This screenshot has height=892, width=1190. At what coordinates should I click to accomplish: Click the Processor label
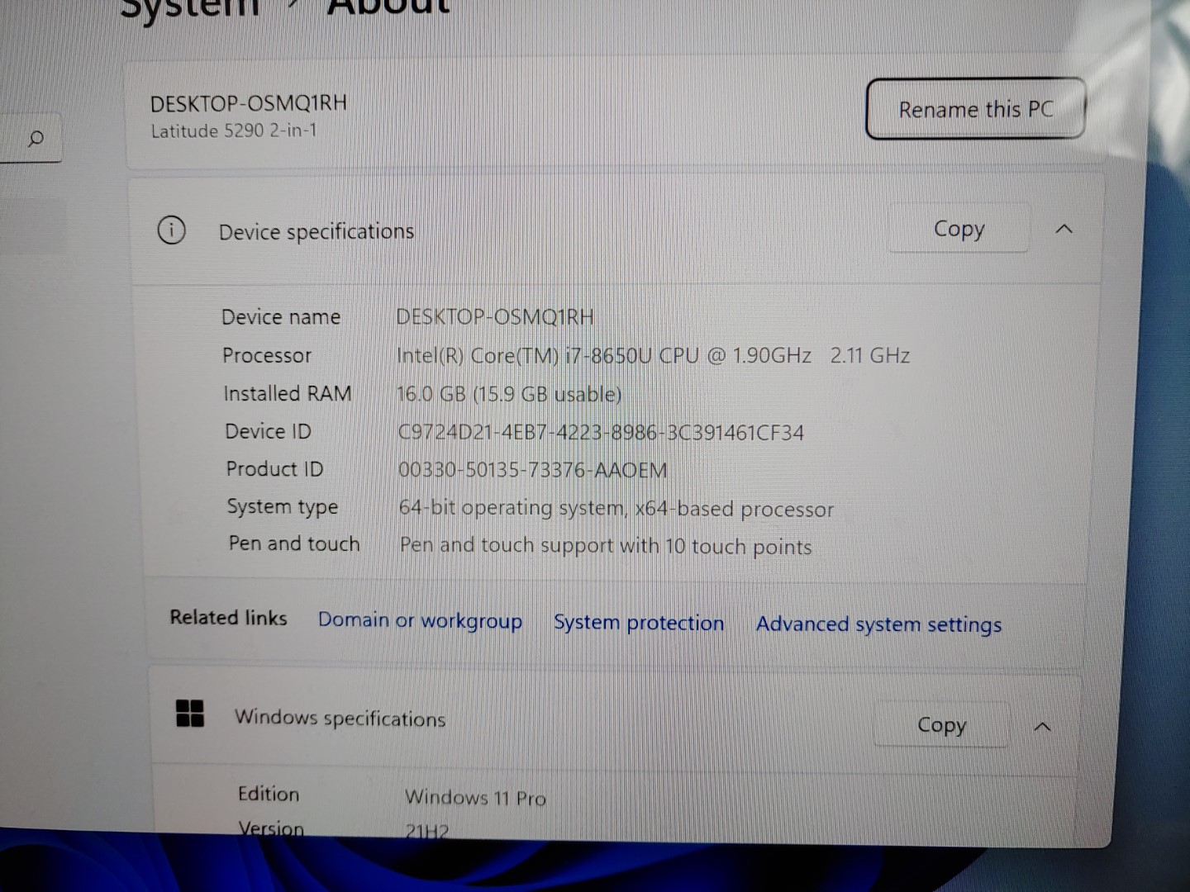[267, 355]
